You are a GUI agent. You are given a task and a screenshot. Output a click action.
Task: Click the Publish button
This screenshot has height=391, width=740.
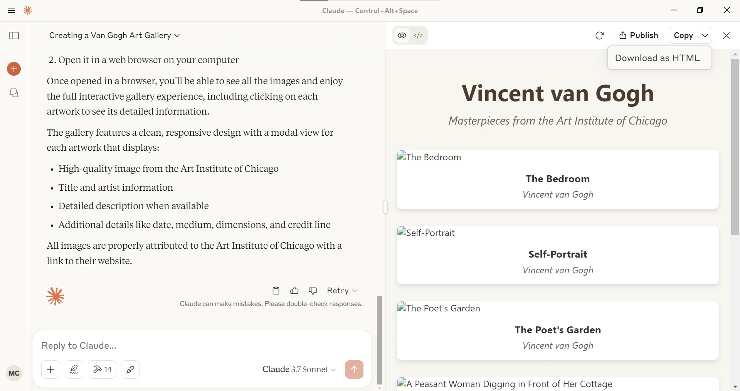[639, 35]
